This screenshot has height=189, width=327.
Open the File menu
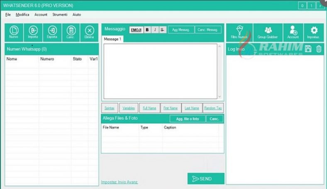pyautogui.click(x=8, y=15)
